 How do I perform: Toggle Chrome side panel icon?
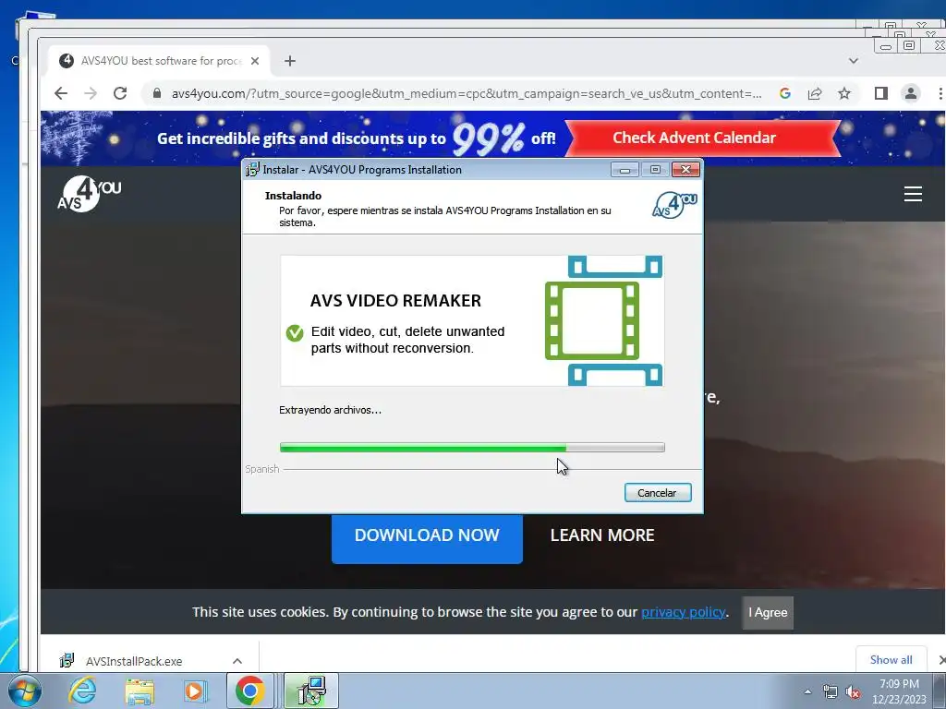pyautogui.click(x=880, y=93)
